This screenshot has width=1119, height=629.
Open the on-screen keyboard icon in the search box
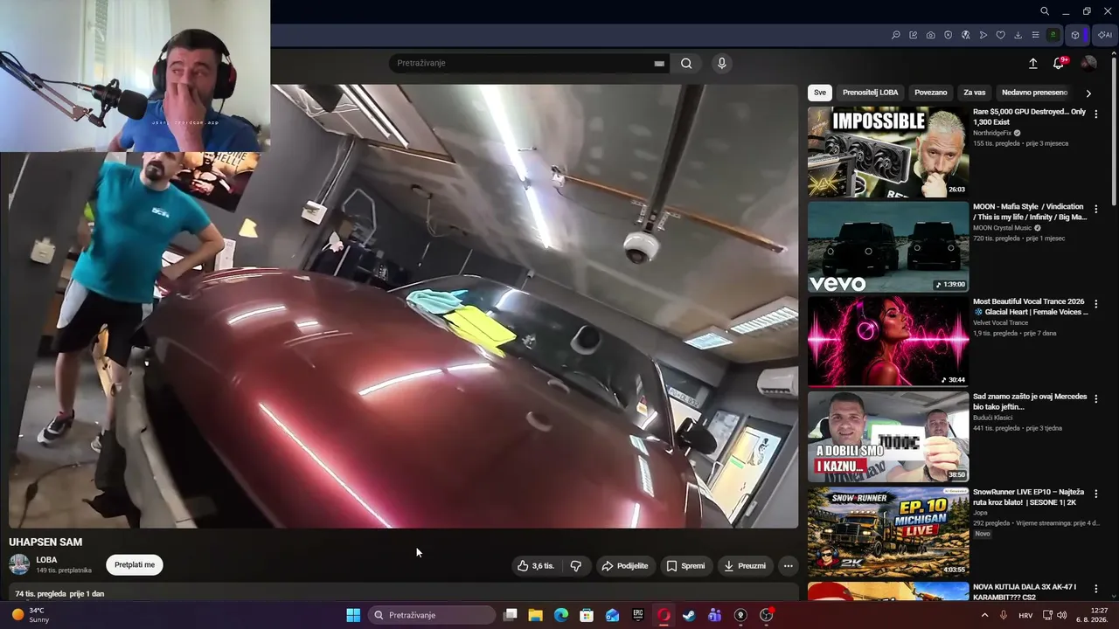click(x=659, y=63)
